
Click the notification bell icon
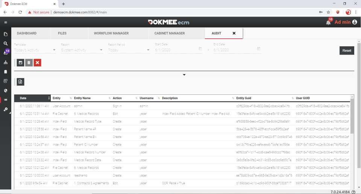click(x=328, y=22)
